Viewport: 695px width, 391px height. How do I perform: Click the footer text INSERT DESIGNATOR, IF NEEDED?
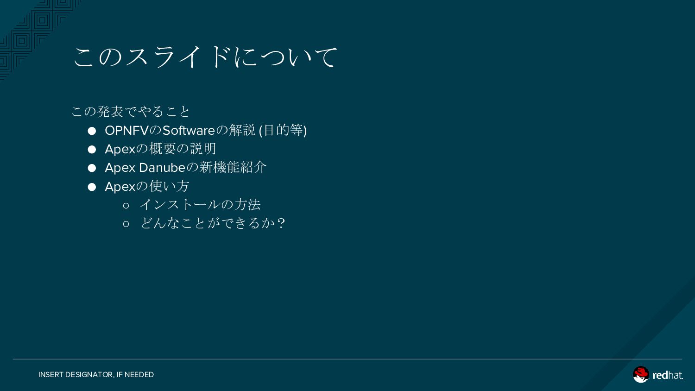[96, 374]
